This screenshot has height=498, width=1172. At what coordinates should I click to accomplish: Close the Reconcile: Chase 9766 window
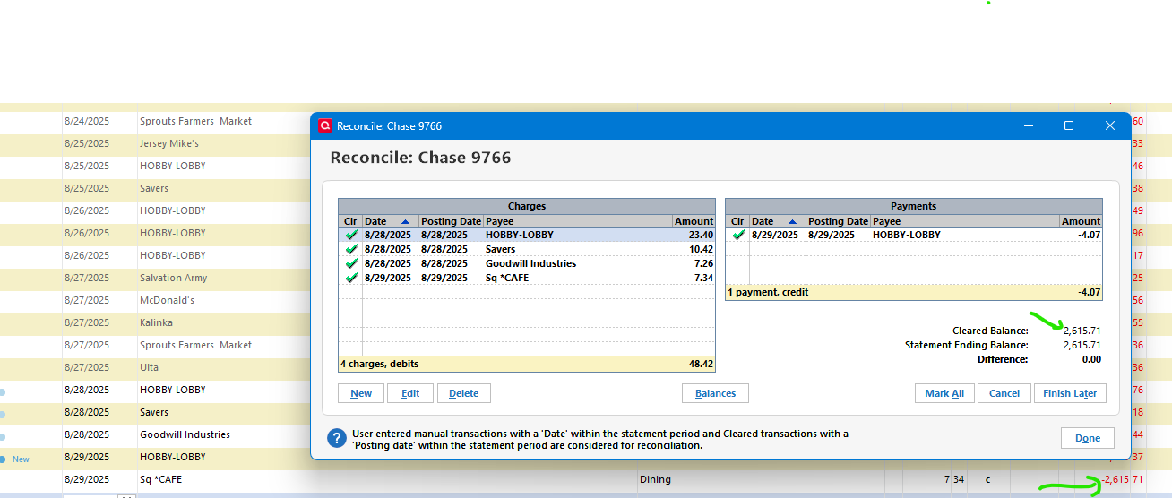click(1110, 126)
